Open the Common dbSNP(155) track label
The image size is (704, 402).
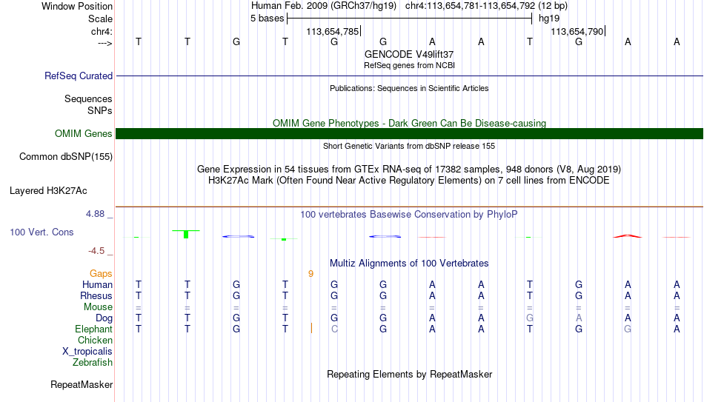point(66,157)
